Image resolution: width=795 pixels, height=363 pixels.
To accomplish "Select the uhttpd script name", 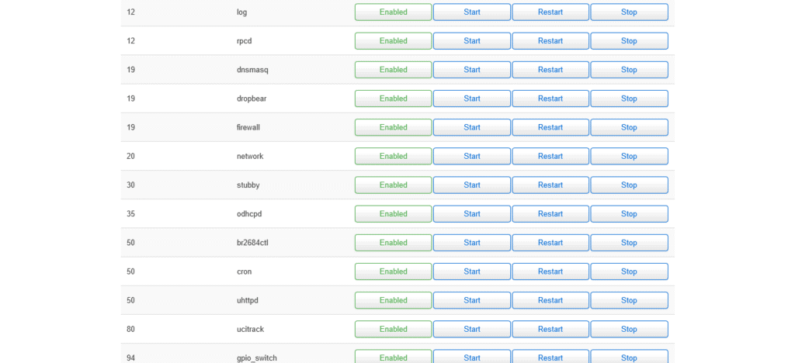I will [x=248, y=301].
